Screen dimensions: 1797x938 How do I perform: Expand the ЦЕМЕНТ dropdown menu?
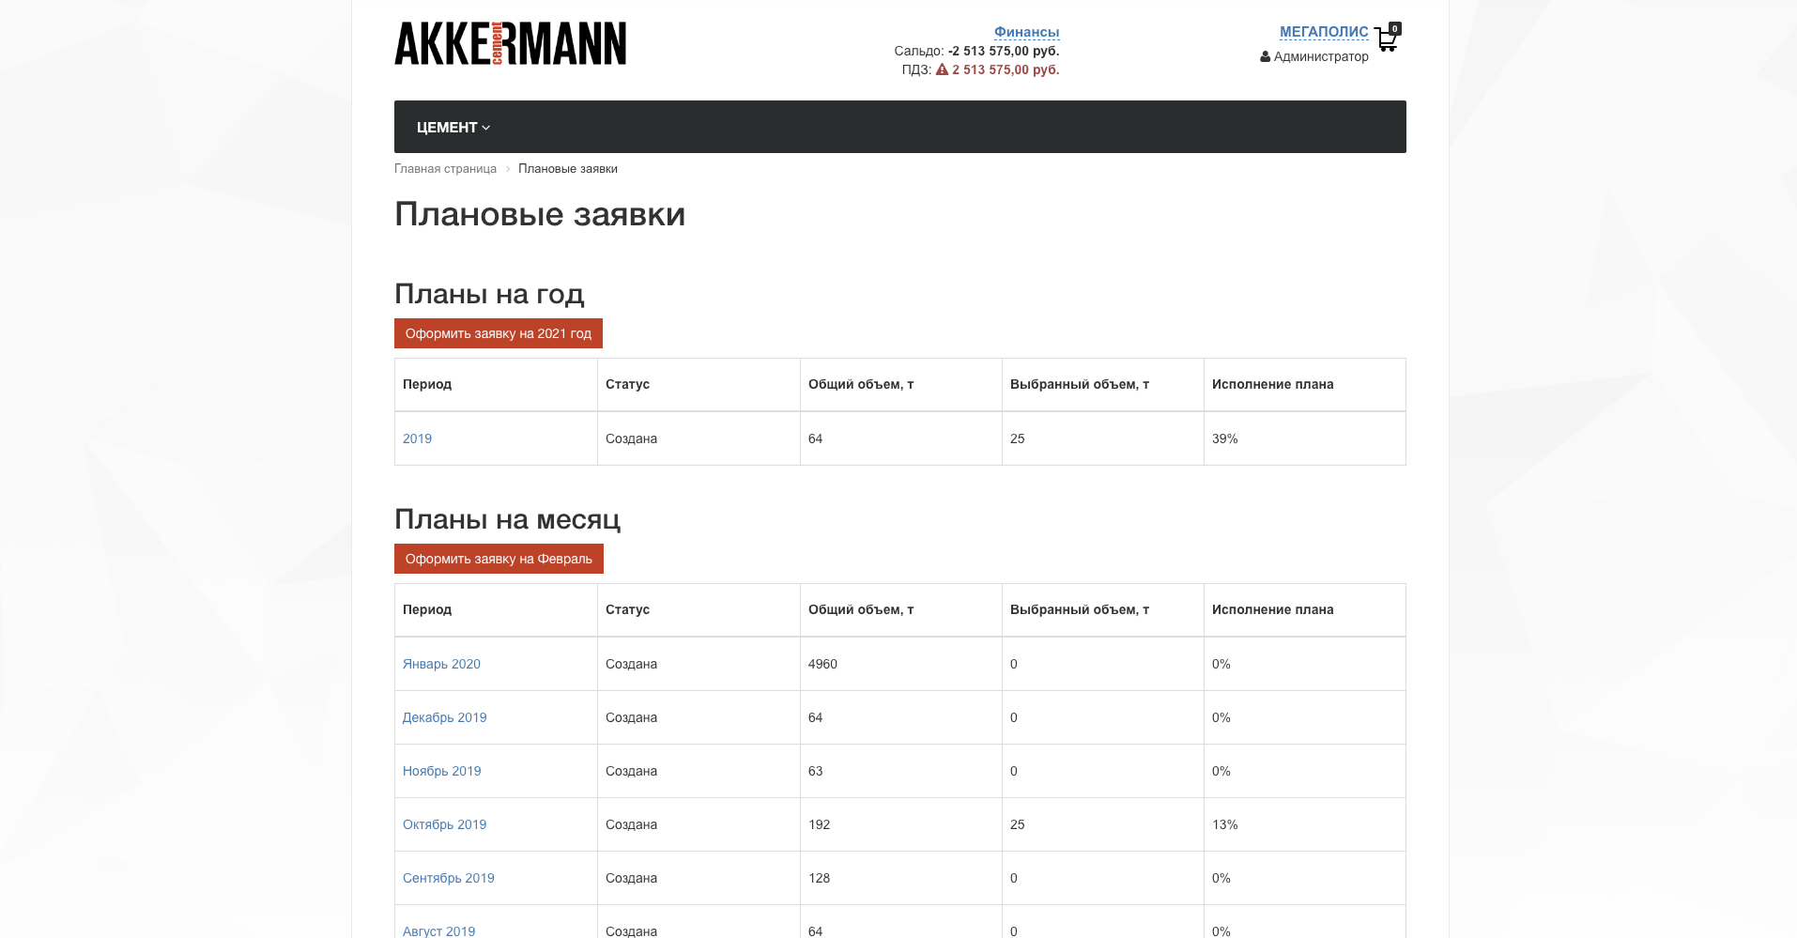[453, 128]
